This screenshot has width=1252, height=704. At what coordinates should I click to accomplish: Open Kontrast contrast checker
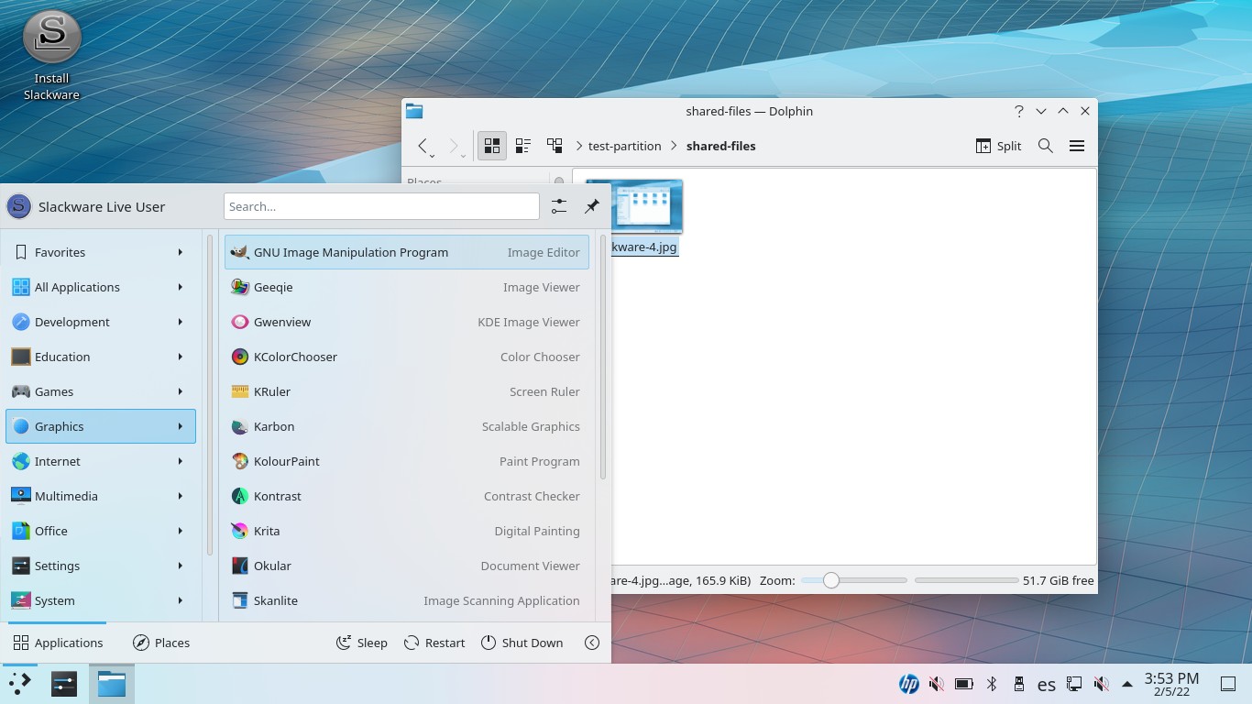(406, 496)
